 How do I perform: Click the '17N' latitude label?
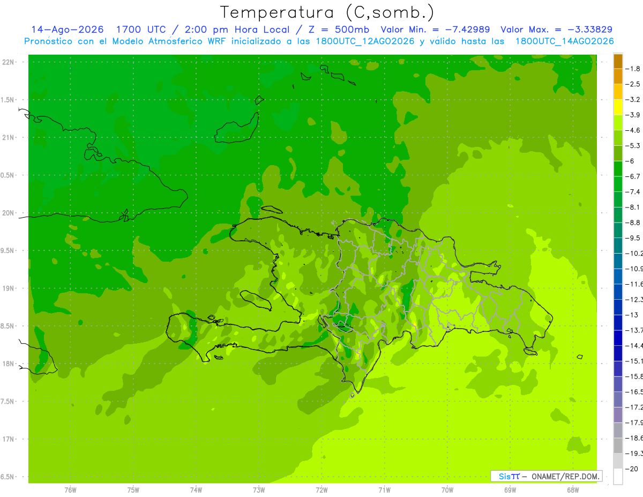coord(9,439)
